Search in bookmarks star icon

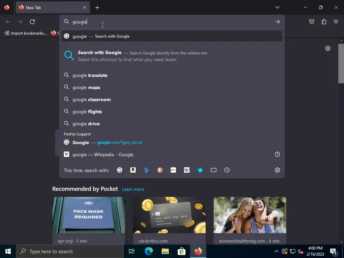(200, 170)
